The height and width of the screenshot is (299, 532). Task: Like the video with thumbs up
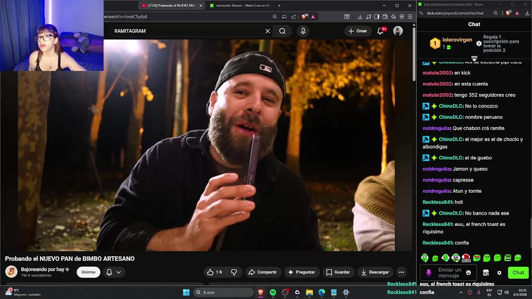[215, 272]
